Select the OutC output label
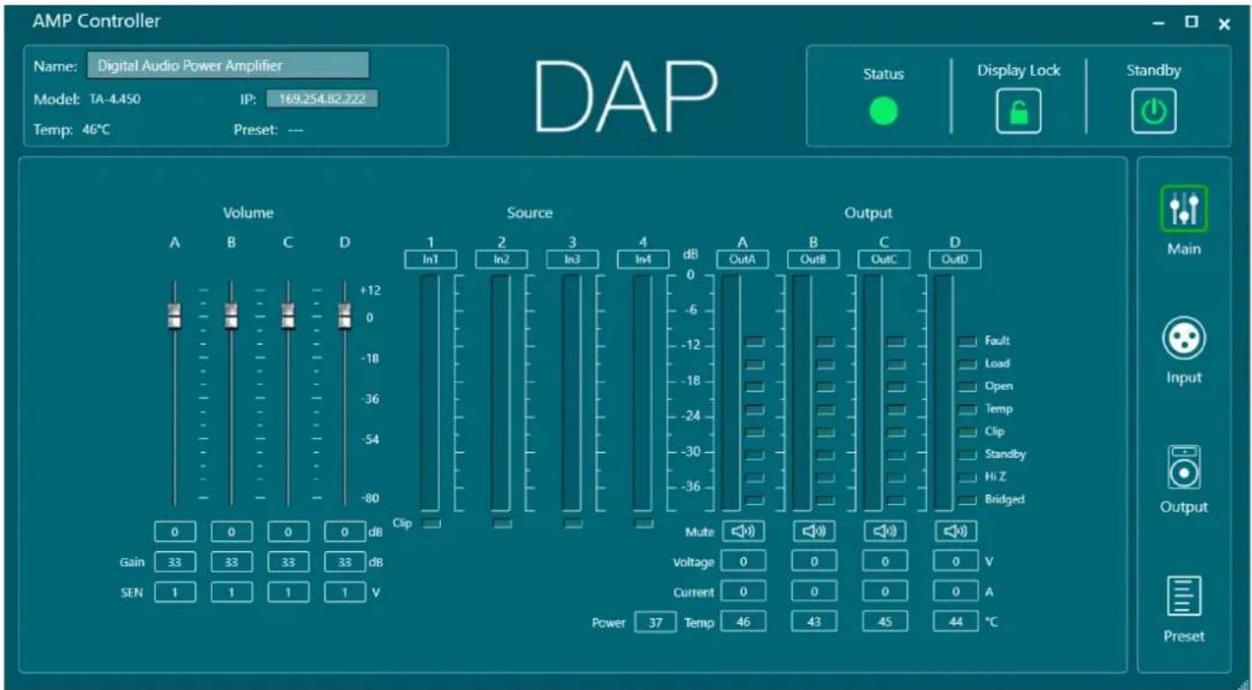The image size is (1252, 690). (884, 259)
